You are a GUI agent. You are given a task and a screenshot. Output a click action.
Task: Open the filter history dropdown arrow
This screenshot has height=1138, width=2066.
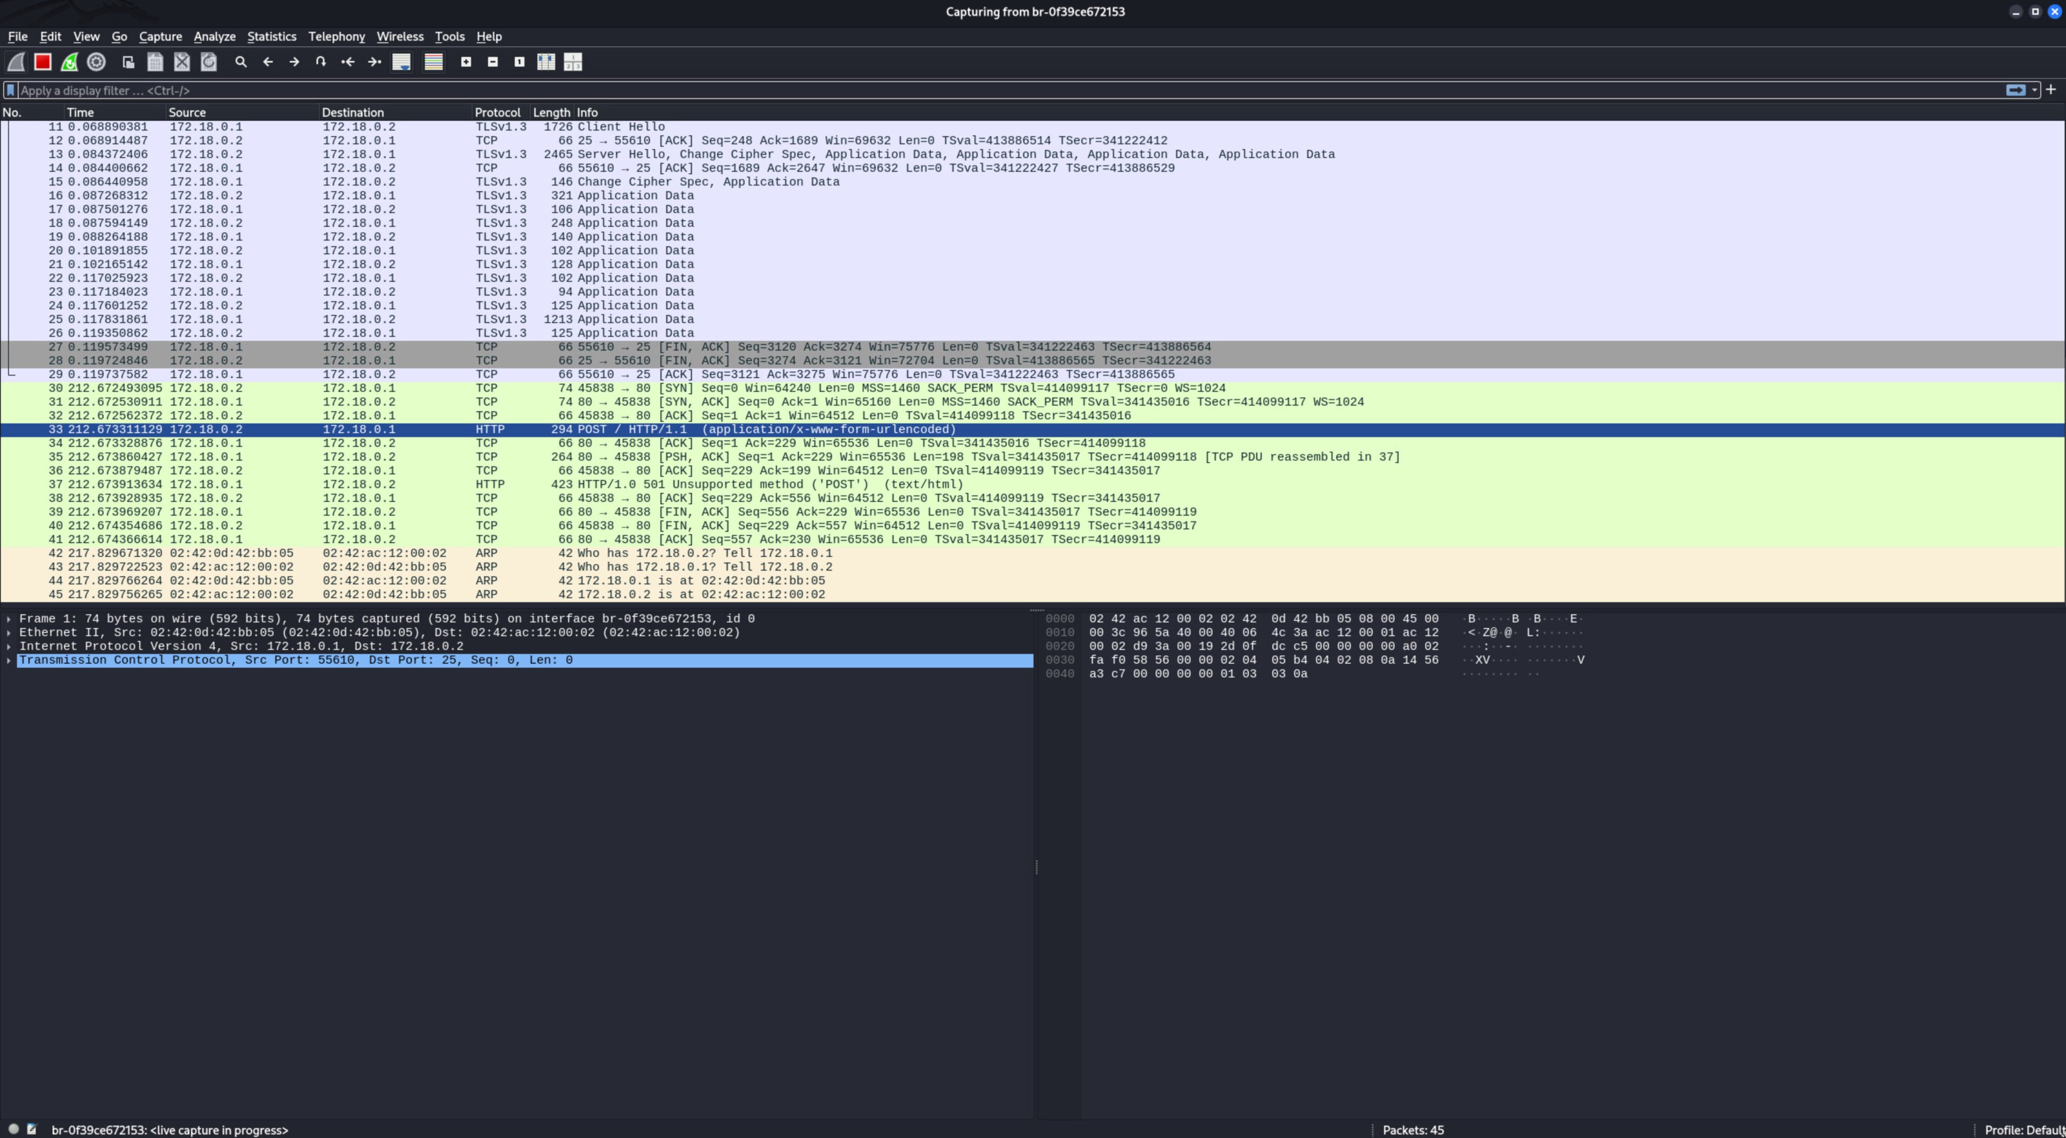pos(2035,91)
